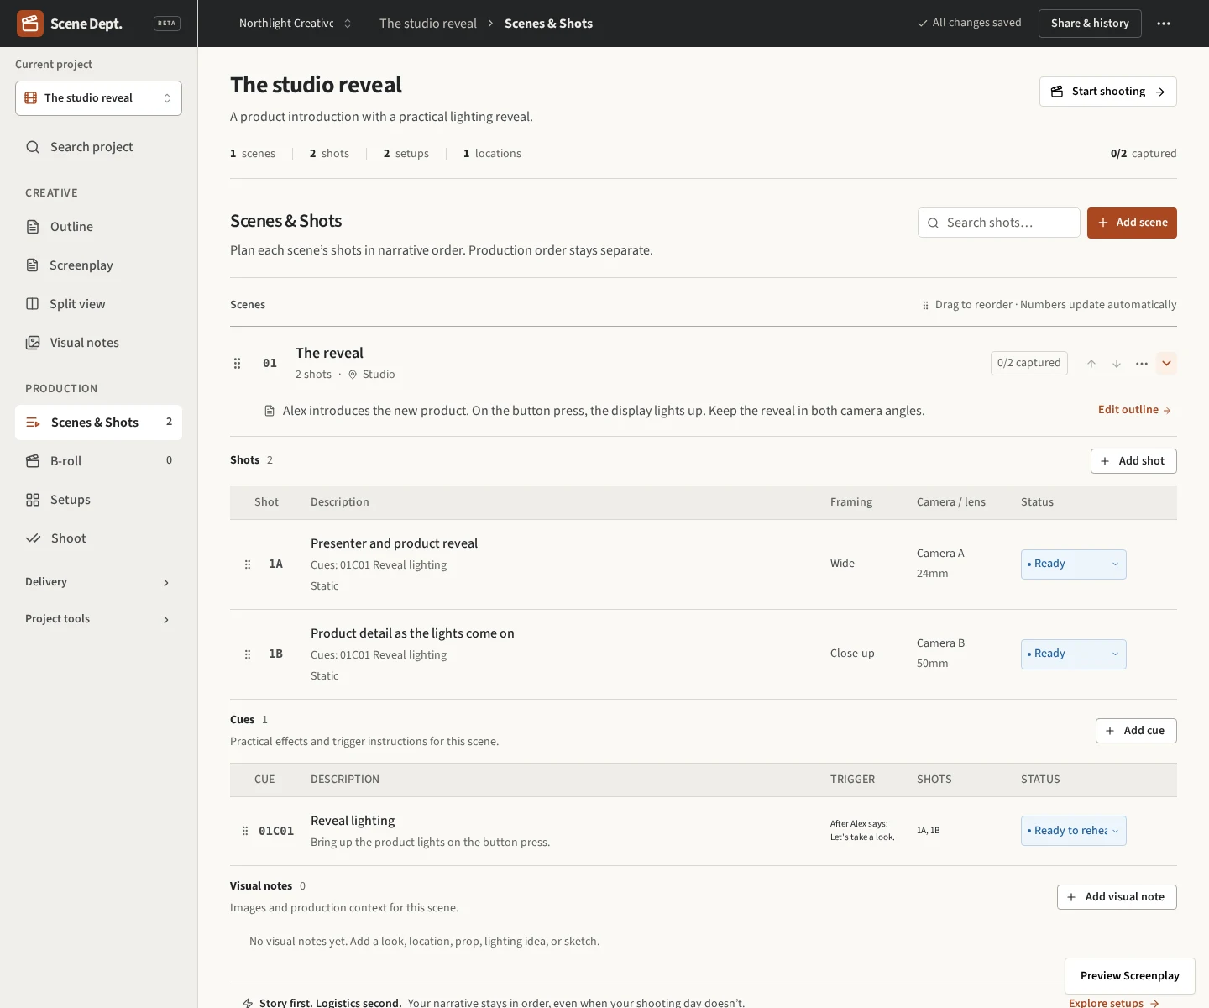
Task: Click the Studio location pin icon
Action: coord(353,375)
